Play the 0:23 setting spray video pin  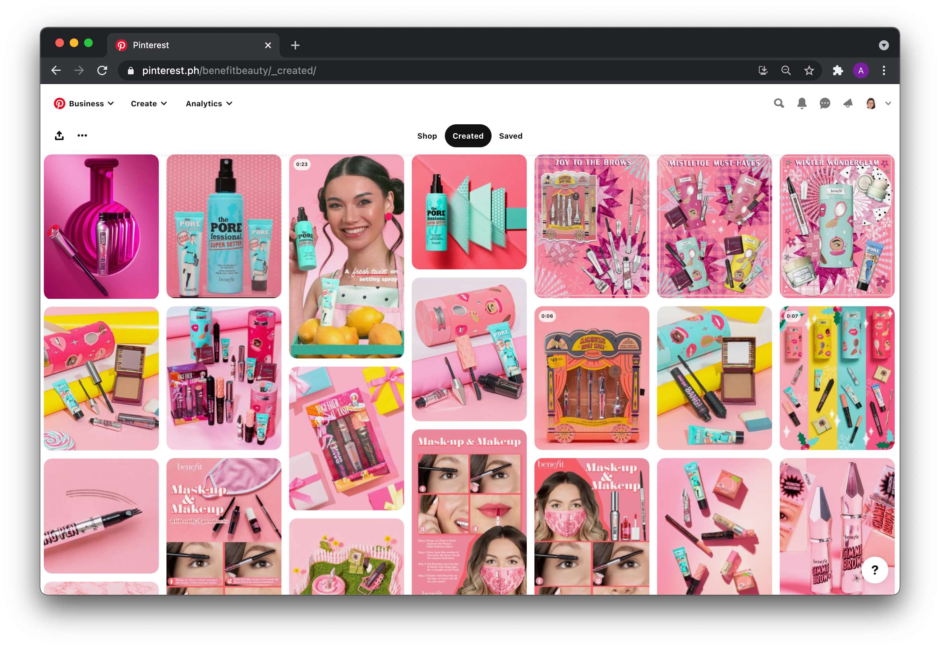[346, 256]
